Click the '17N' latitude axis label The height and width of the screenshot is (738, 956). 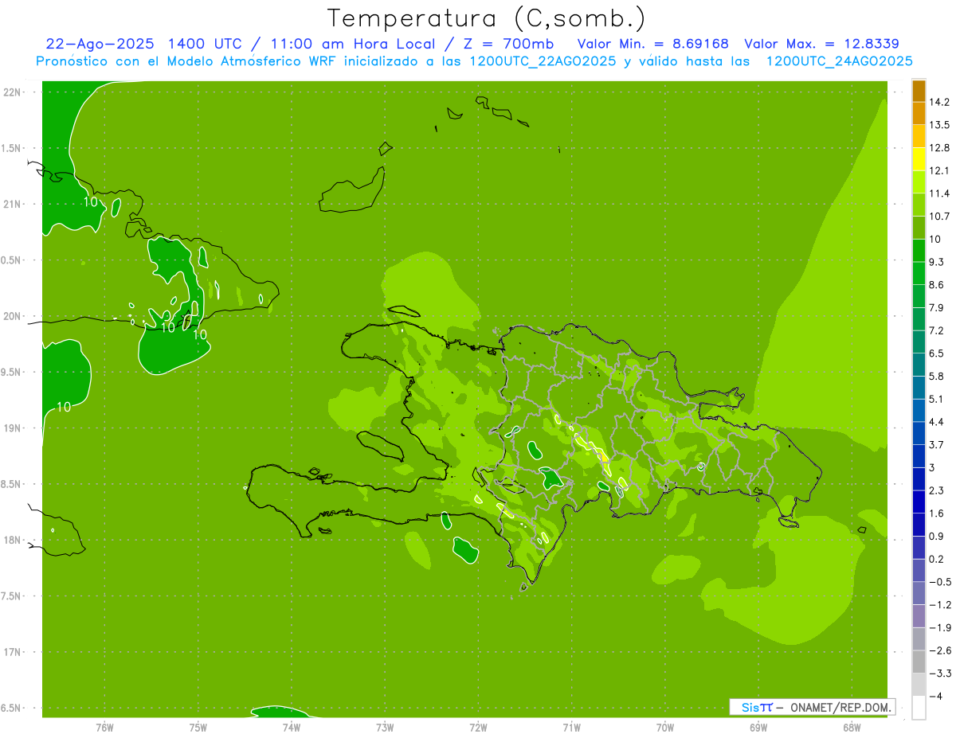tap(14, 652)
